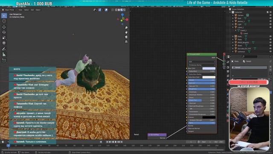
Task: Select the Rotate tool
Action: [4, 33]
